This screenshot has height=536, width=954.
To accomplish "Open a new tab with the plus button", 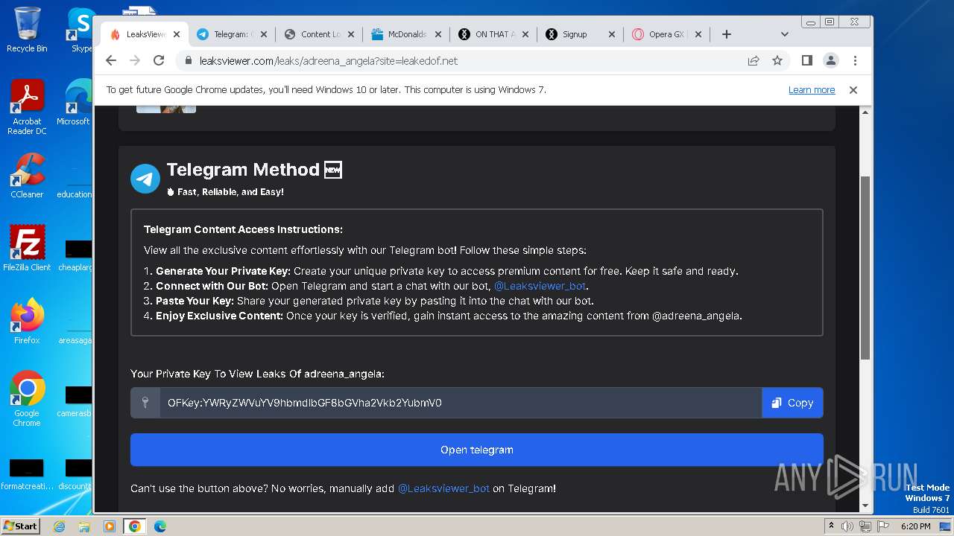I will pos(727,34).
